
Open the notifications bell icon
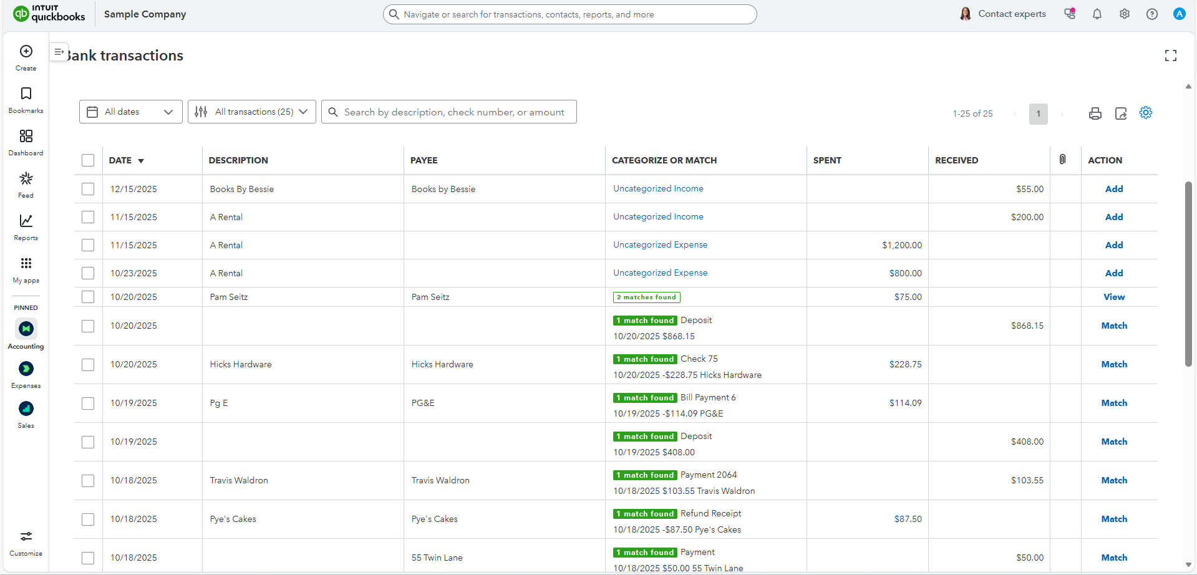coord(1097,14)
